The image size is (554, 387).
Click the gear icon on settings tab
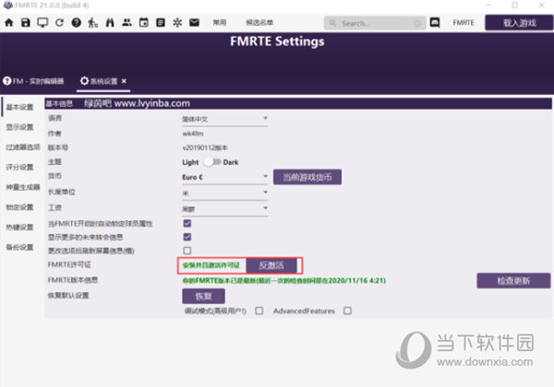coord(84,81)
